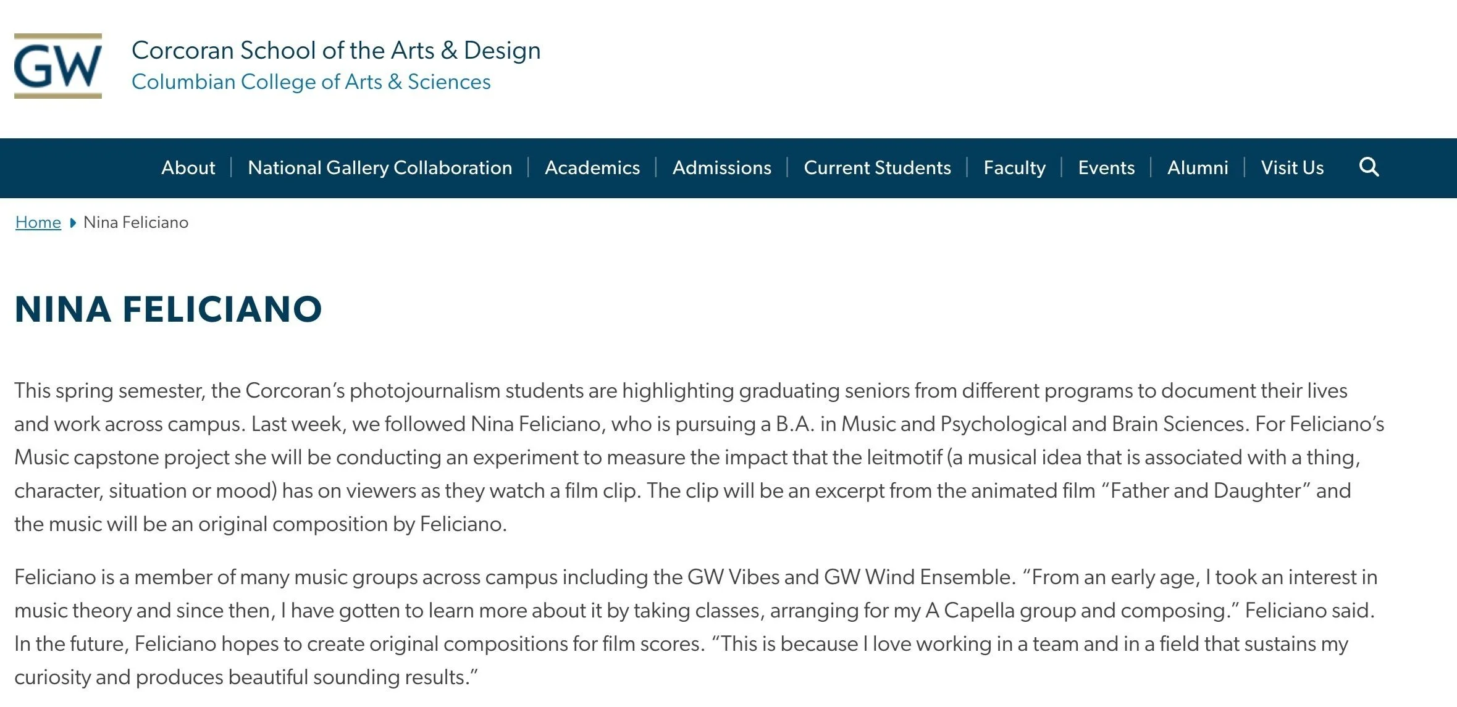Click the GW university logo
The width and height of the screenshot is (1457, 707).
(x=58, y=66)
